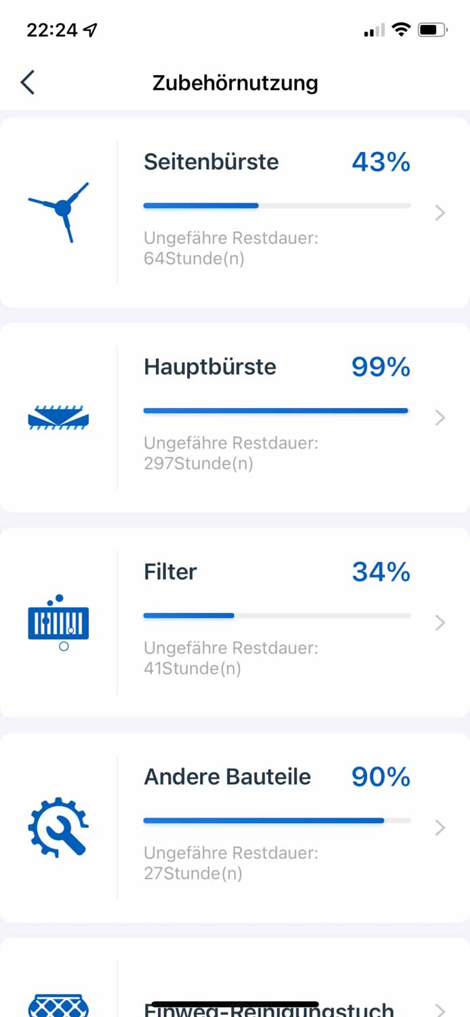
Task: Open Andere Bauteile details via chevron
Action: 440,827
